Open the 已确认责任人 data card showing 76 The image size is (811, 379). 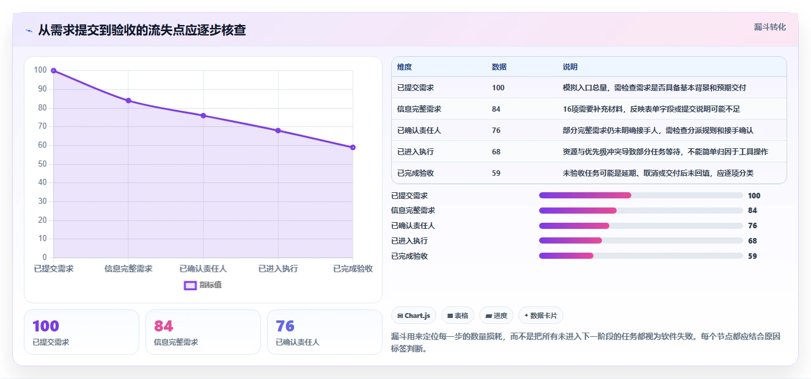pyautogui.click(x=325, y=332)
